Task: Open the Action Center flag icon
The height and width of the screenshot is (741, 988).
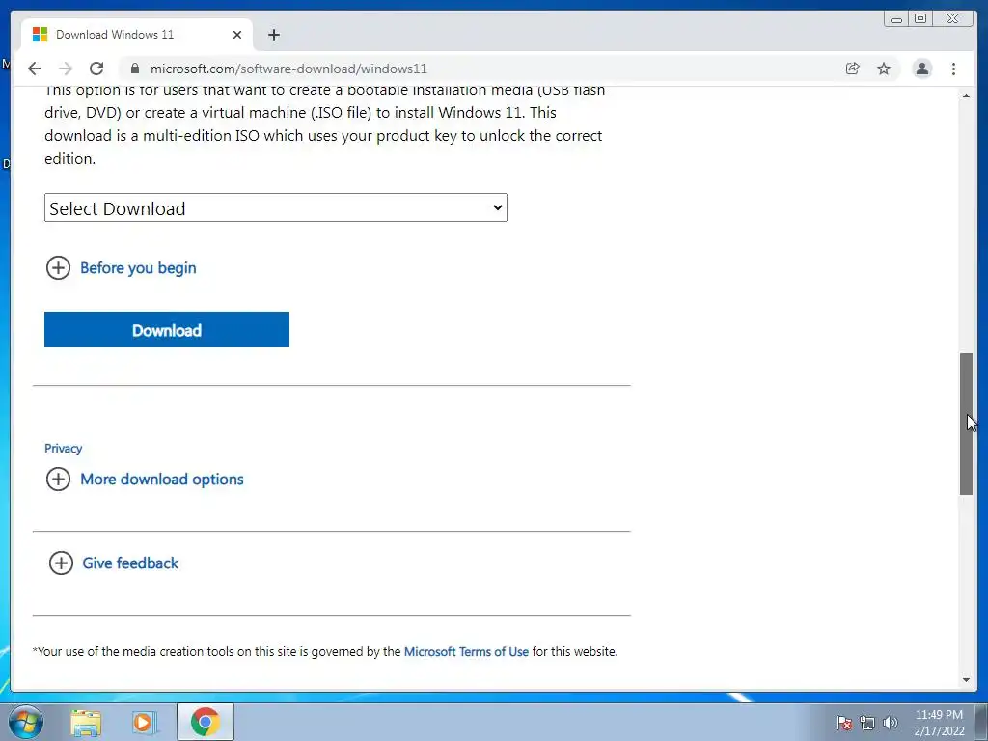Action: (x=843, y=722)
